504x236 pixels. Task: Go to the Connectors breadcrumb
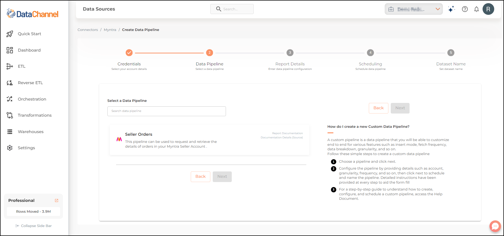tap(88, 30)
